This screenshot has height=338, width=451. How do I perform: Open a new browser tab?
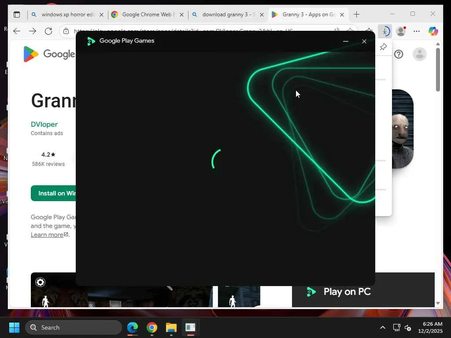(x=356, y=15)
